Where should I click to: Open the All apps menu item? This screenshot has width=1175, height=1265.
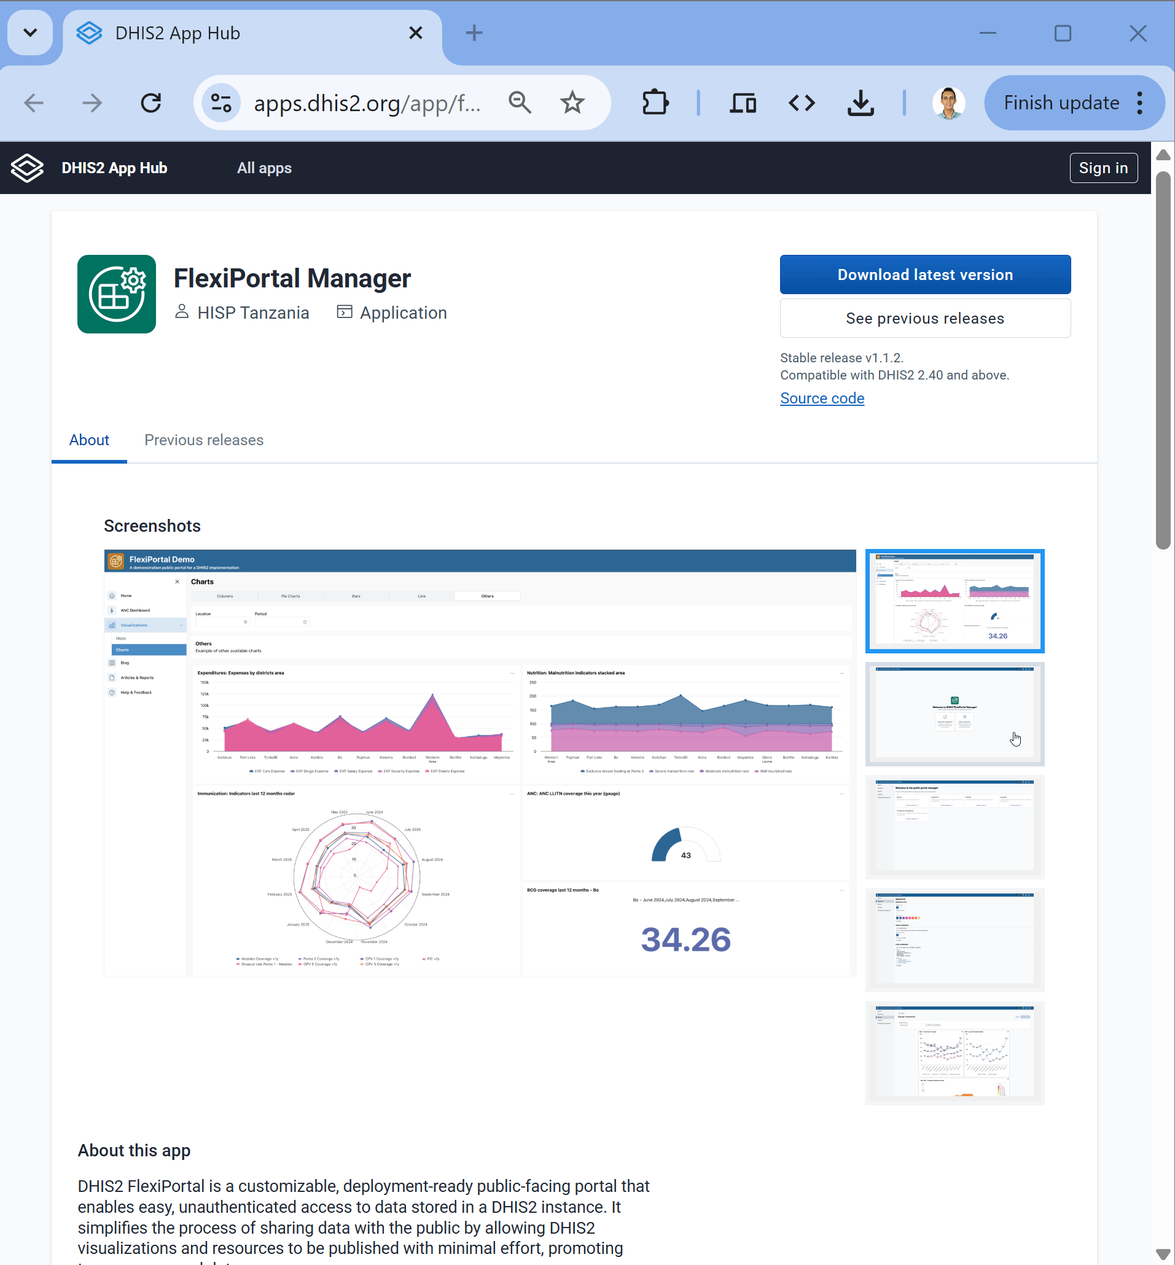[x=264, y=168]
